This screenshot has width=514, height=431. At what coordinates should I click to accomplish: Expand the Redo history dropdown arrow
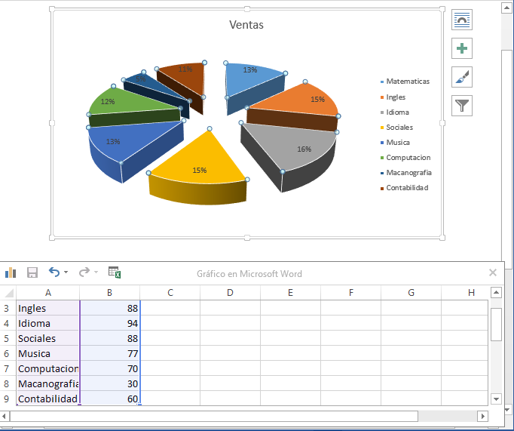[x=96, y=272]
